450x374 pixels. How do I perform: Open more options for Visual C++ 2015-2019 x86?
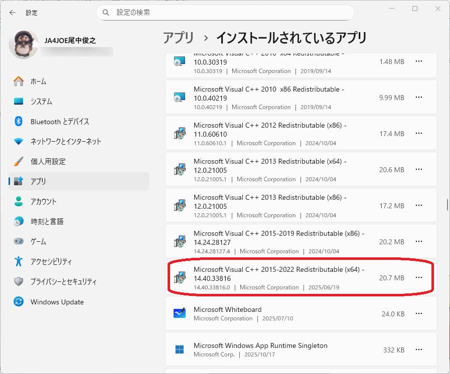point(419,242)
